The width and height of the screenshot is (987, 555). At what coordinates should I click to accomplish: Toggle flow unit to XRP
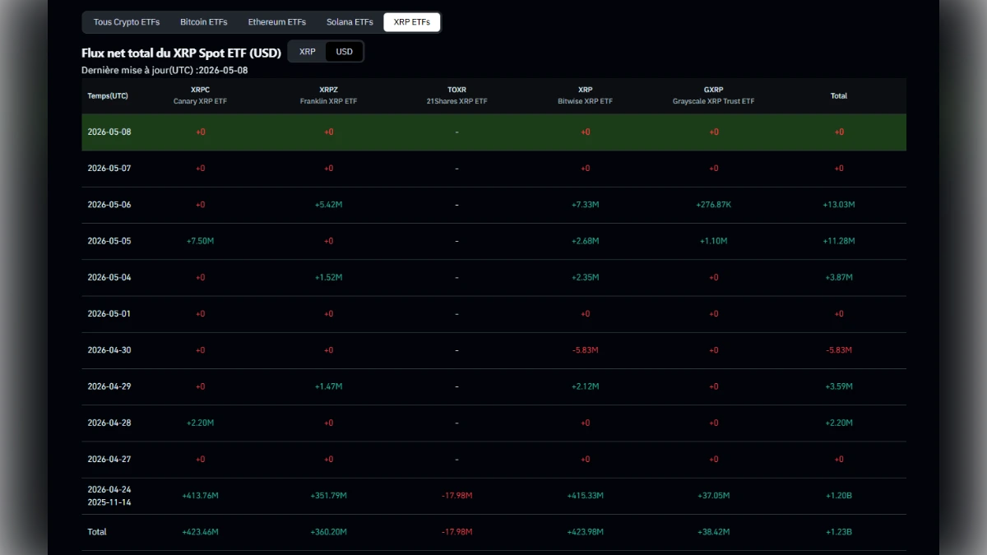click(308, 52)
